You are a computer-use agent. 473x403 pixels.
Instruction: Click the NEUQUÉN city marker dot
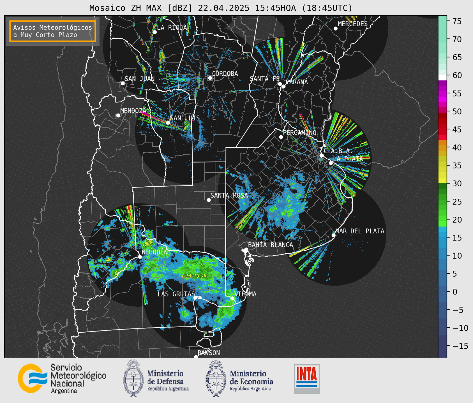point(140,257)
